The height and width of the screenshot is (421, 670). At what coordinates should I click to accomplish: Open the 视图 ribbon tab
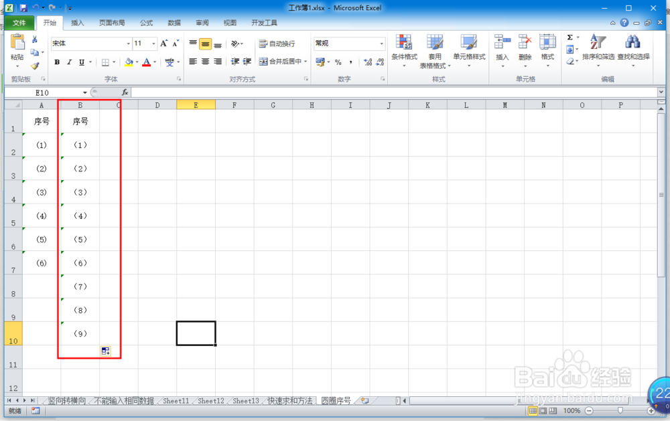[x=230, y=22]
